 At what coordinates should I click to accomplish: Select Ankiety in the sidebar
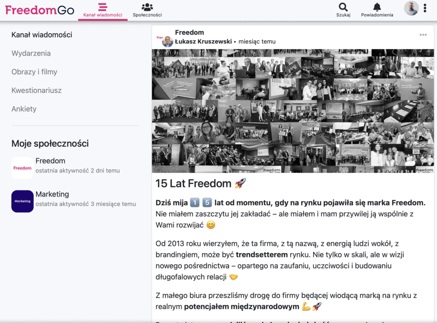coord(24,109)
